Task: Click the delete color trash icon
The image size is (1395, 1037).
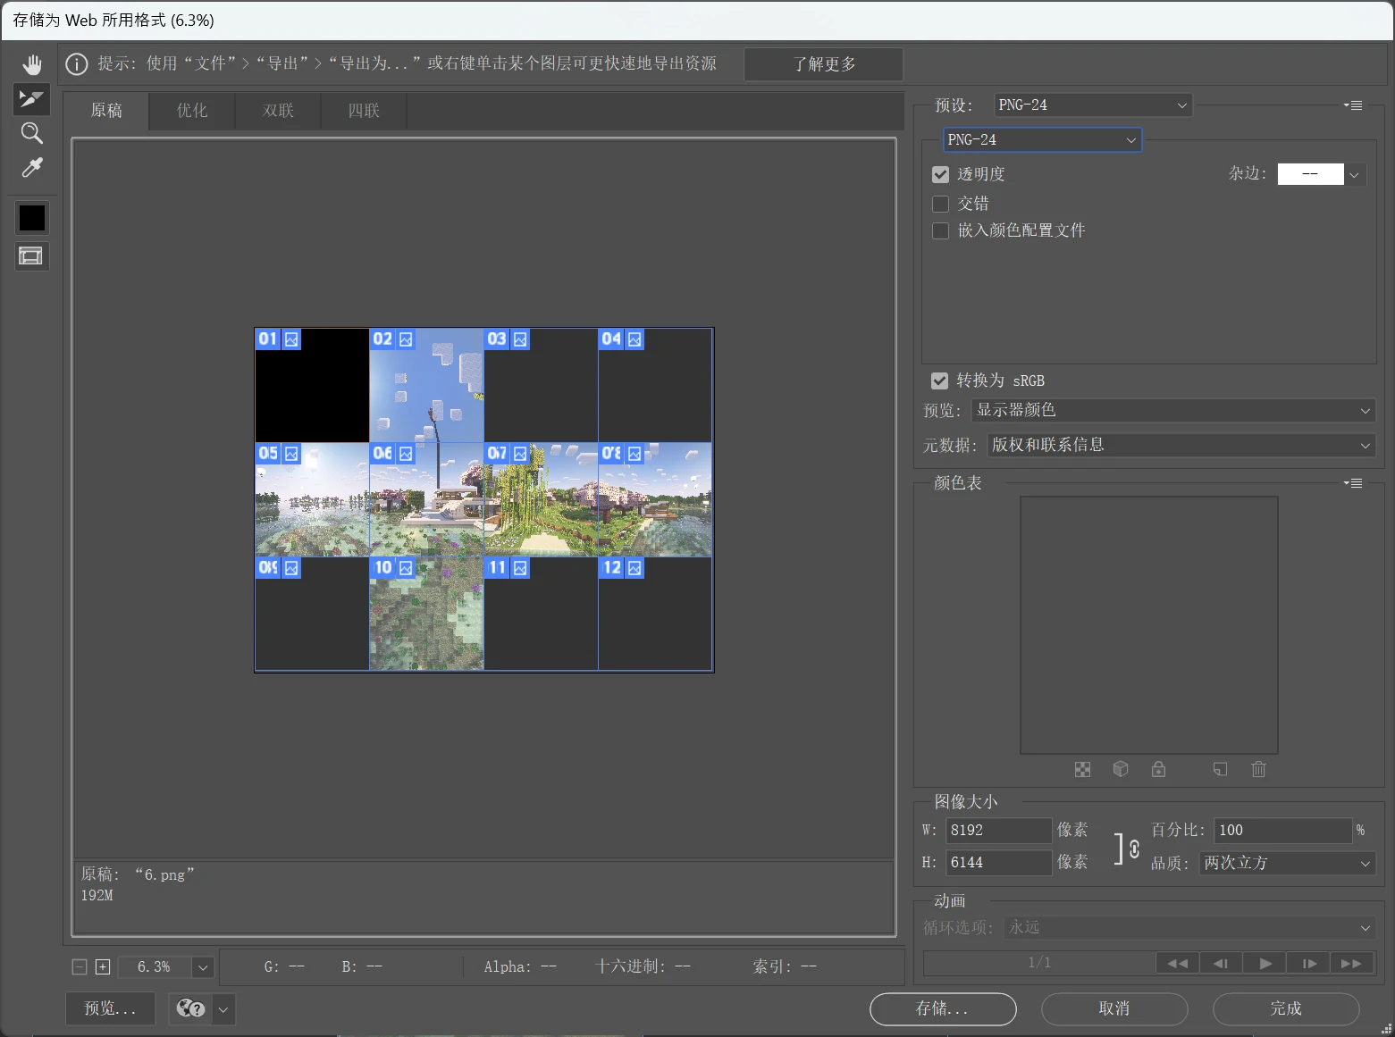Action: pyautogui.click(x=1258, y=769)
